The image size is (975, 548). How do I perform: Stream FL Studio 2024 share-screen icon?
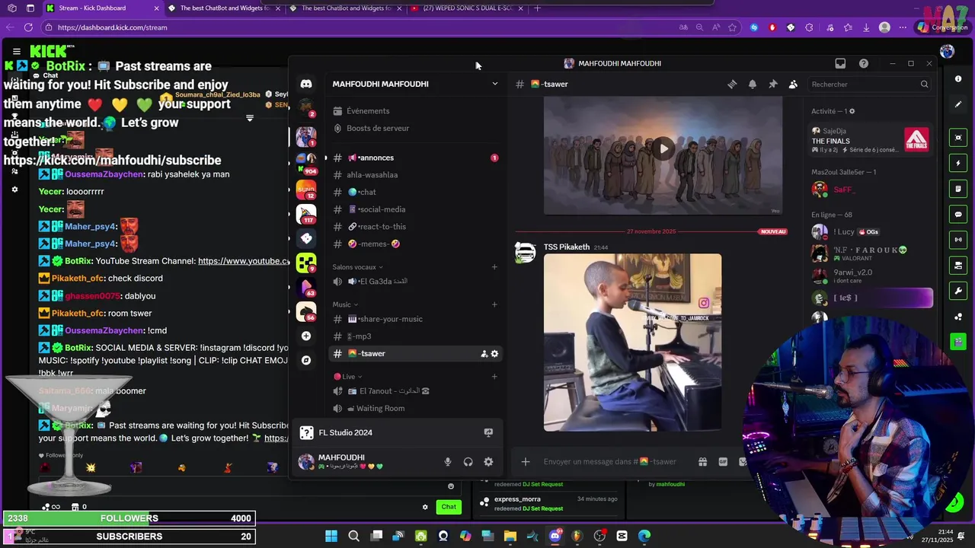(x=488, y=432)
